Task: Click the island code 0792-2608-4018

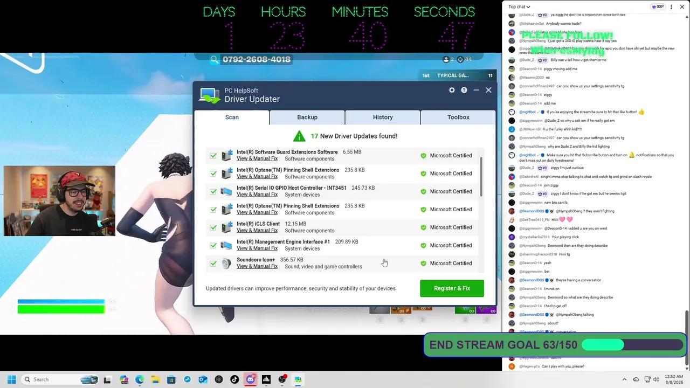Action: pyautogui.click(x=257, y=59)
